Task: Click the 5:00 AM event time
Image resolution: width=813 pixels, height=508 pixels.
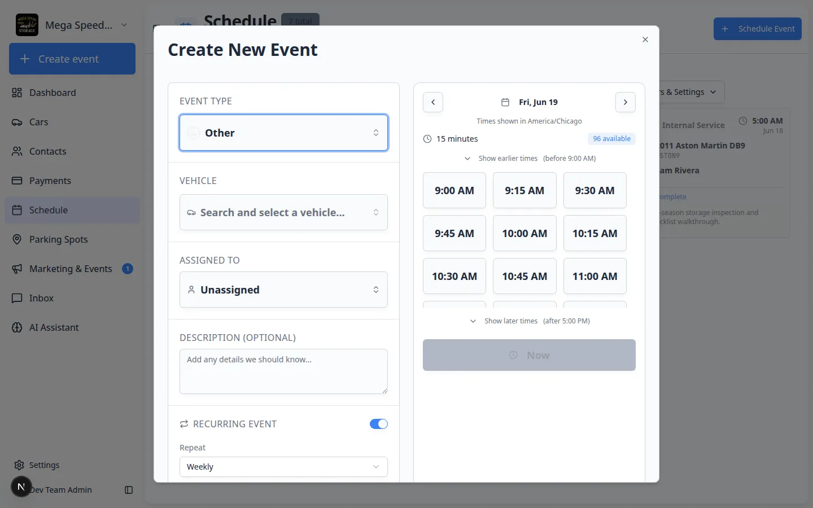Action: [767, 121]
